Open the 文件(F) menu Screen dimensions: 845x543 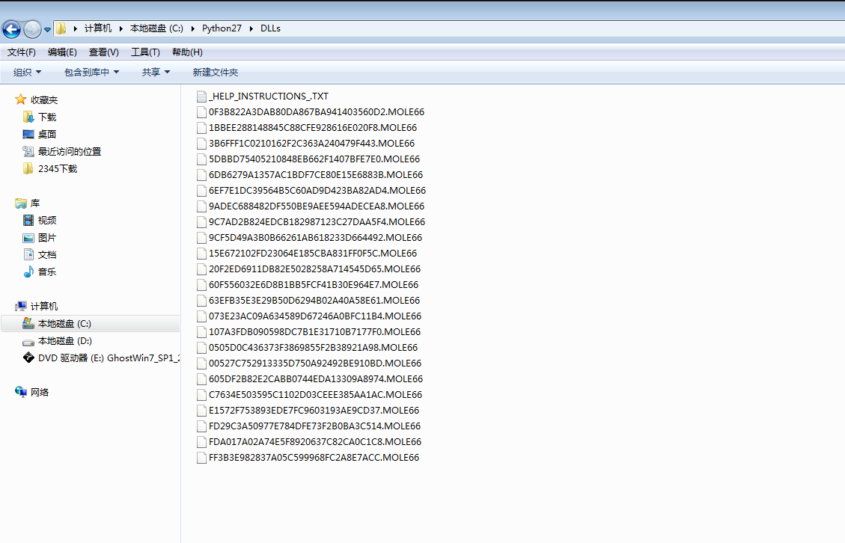click(22, 52)
